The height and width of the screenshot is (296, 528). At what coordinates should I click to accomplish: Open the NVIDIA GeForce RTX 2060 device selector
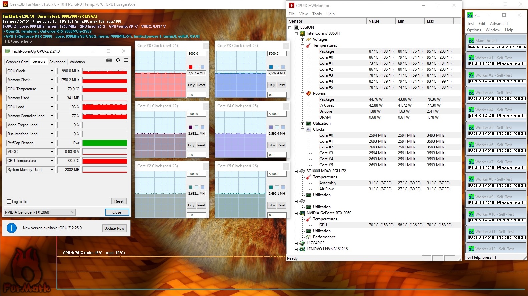click(40, 212)
